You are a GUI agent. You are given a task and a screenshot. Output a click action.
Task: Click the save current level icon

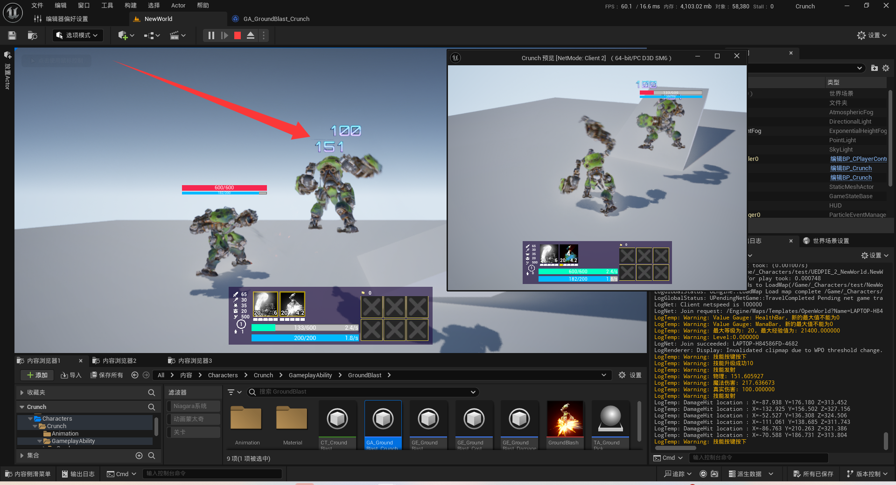pyautogui.click(x=12, y=35)
